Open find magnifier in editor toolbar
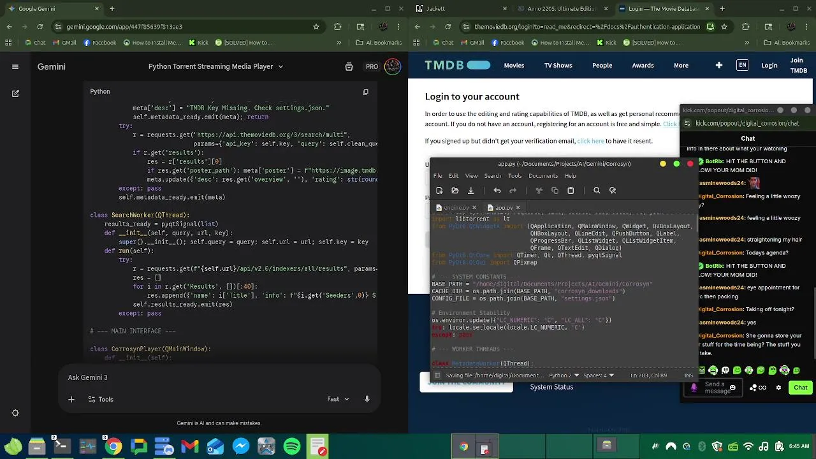Viewport: 816px width, 459px height. 597,191
